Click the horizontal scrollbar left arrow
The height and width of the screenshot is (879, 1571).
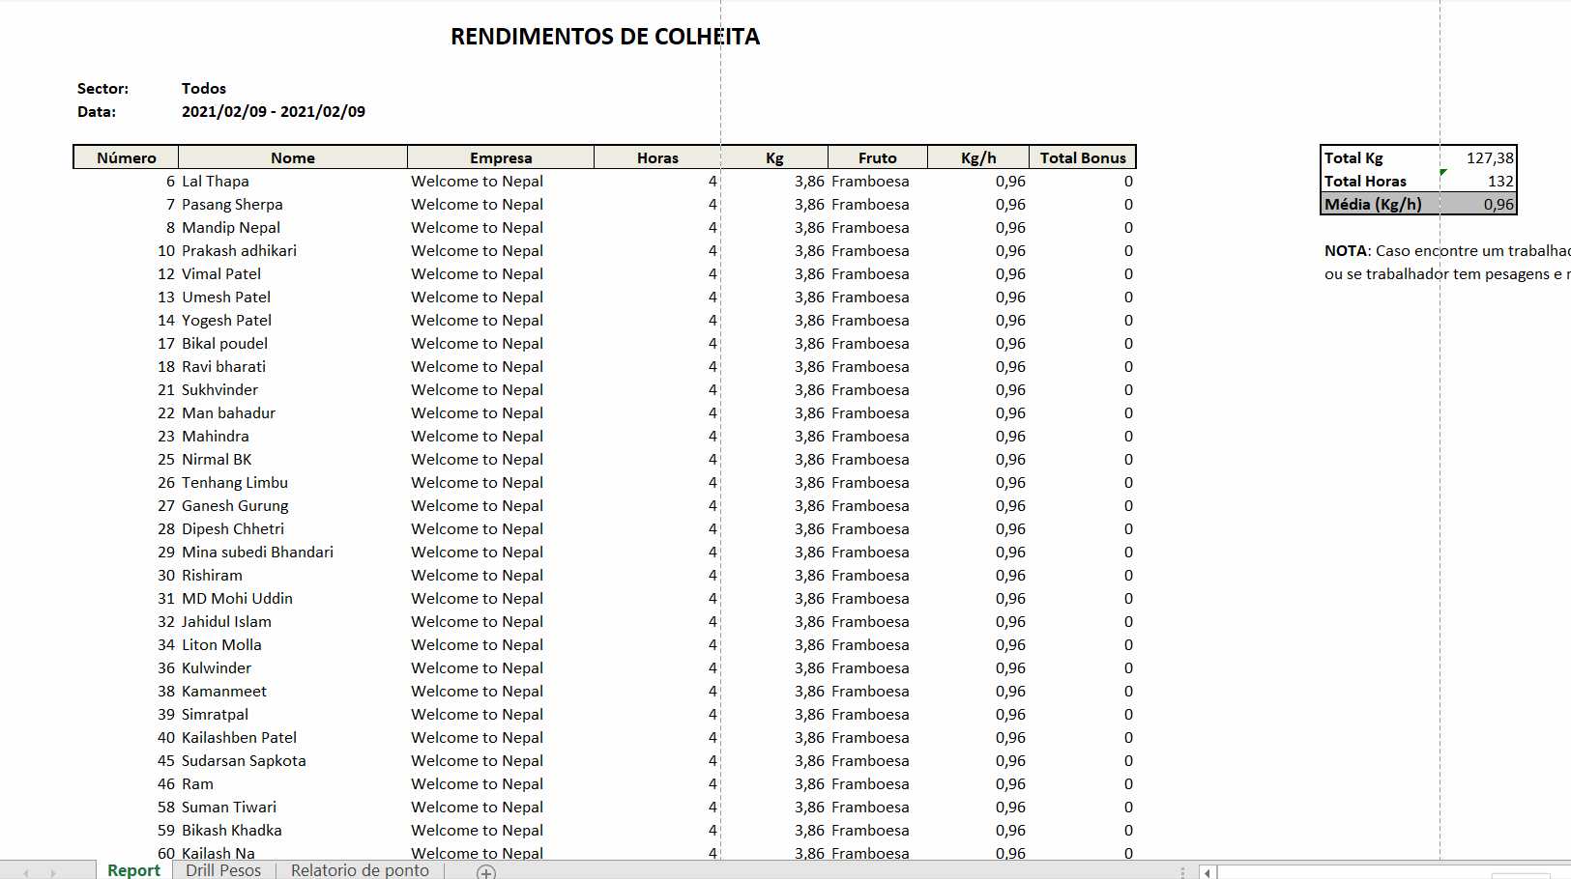(x=1207, y=872)
